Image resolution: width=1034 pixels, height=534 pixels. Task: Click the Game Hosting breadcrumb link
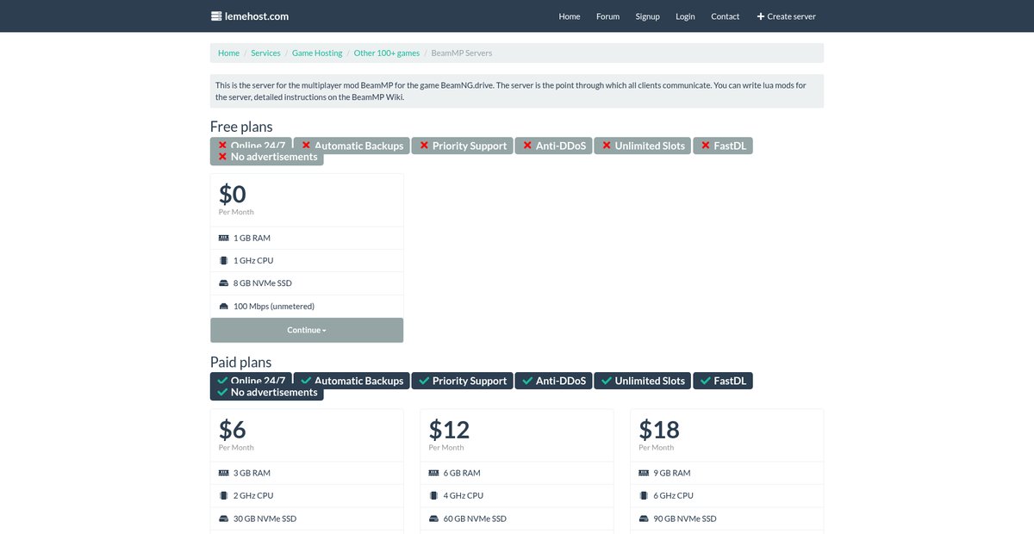[x=317, y=53]
